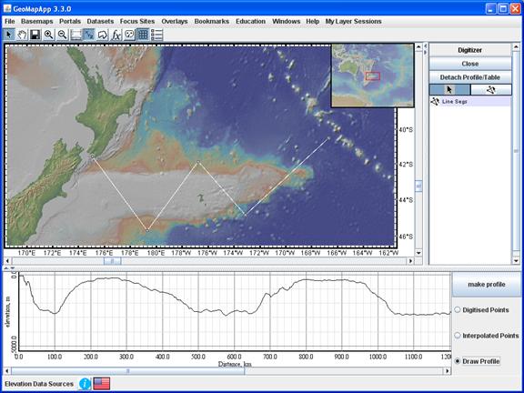Click the Close button in Digitizer panel

click(469, 64)
